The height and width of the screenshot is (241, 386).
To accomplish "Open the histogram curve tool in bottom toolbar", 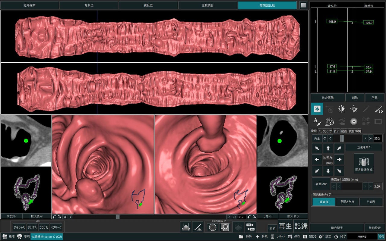I will (186, 227).
